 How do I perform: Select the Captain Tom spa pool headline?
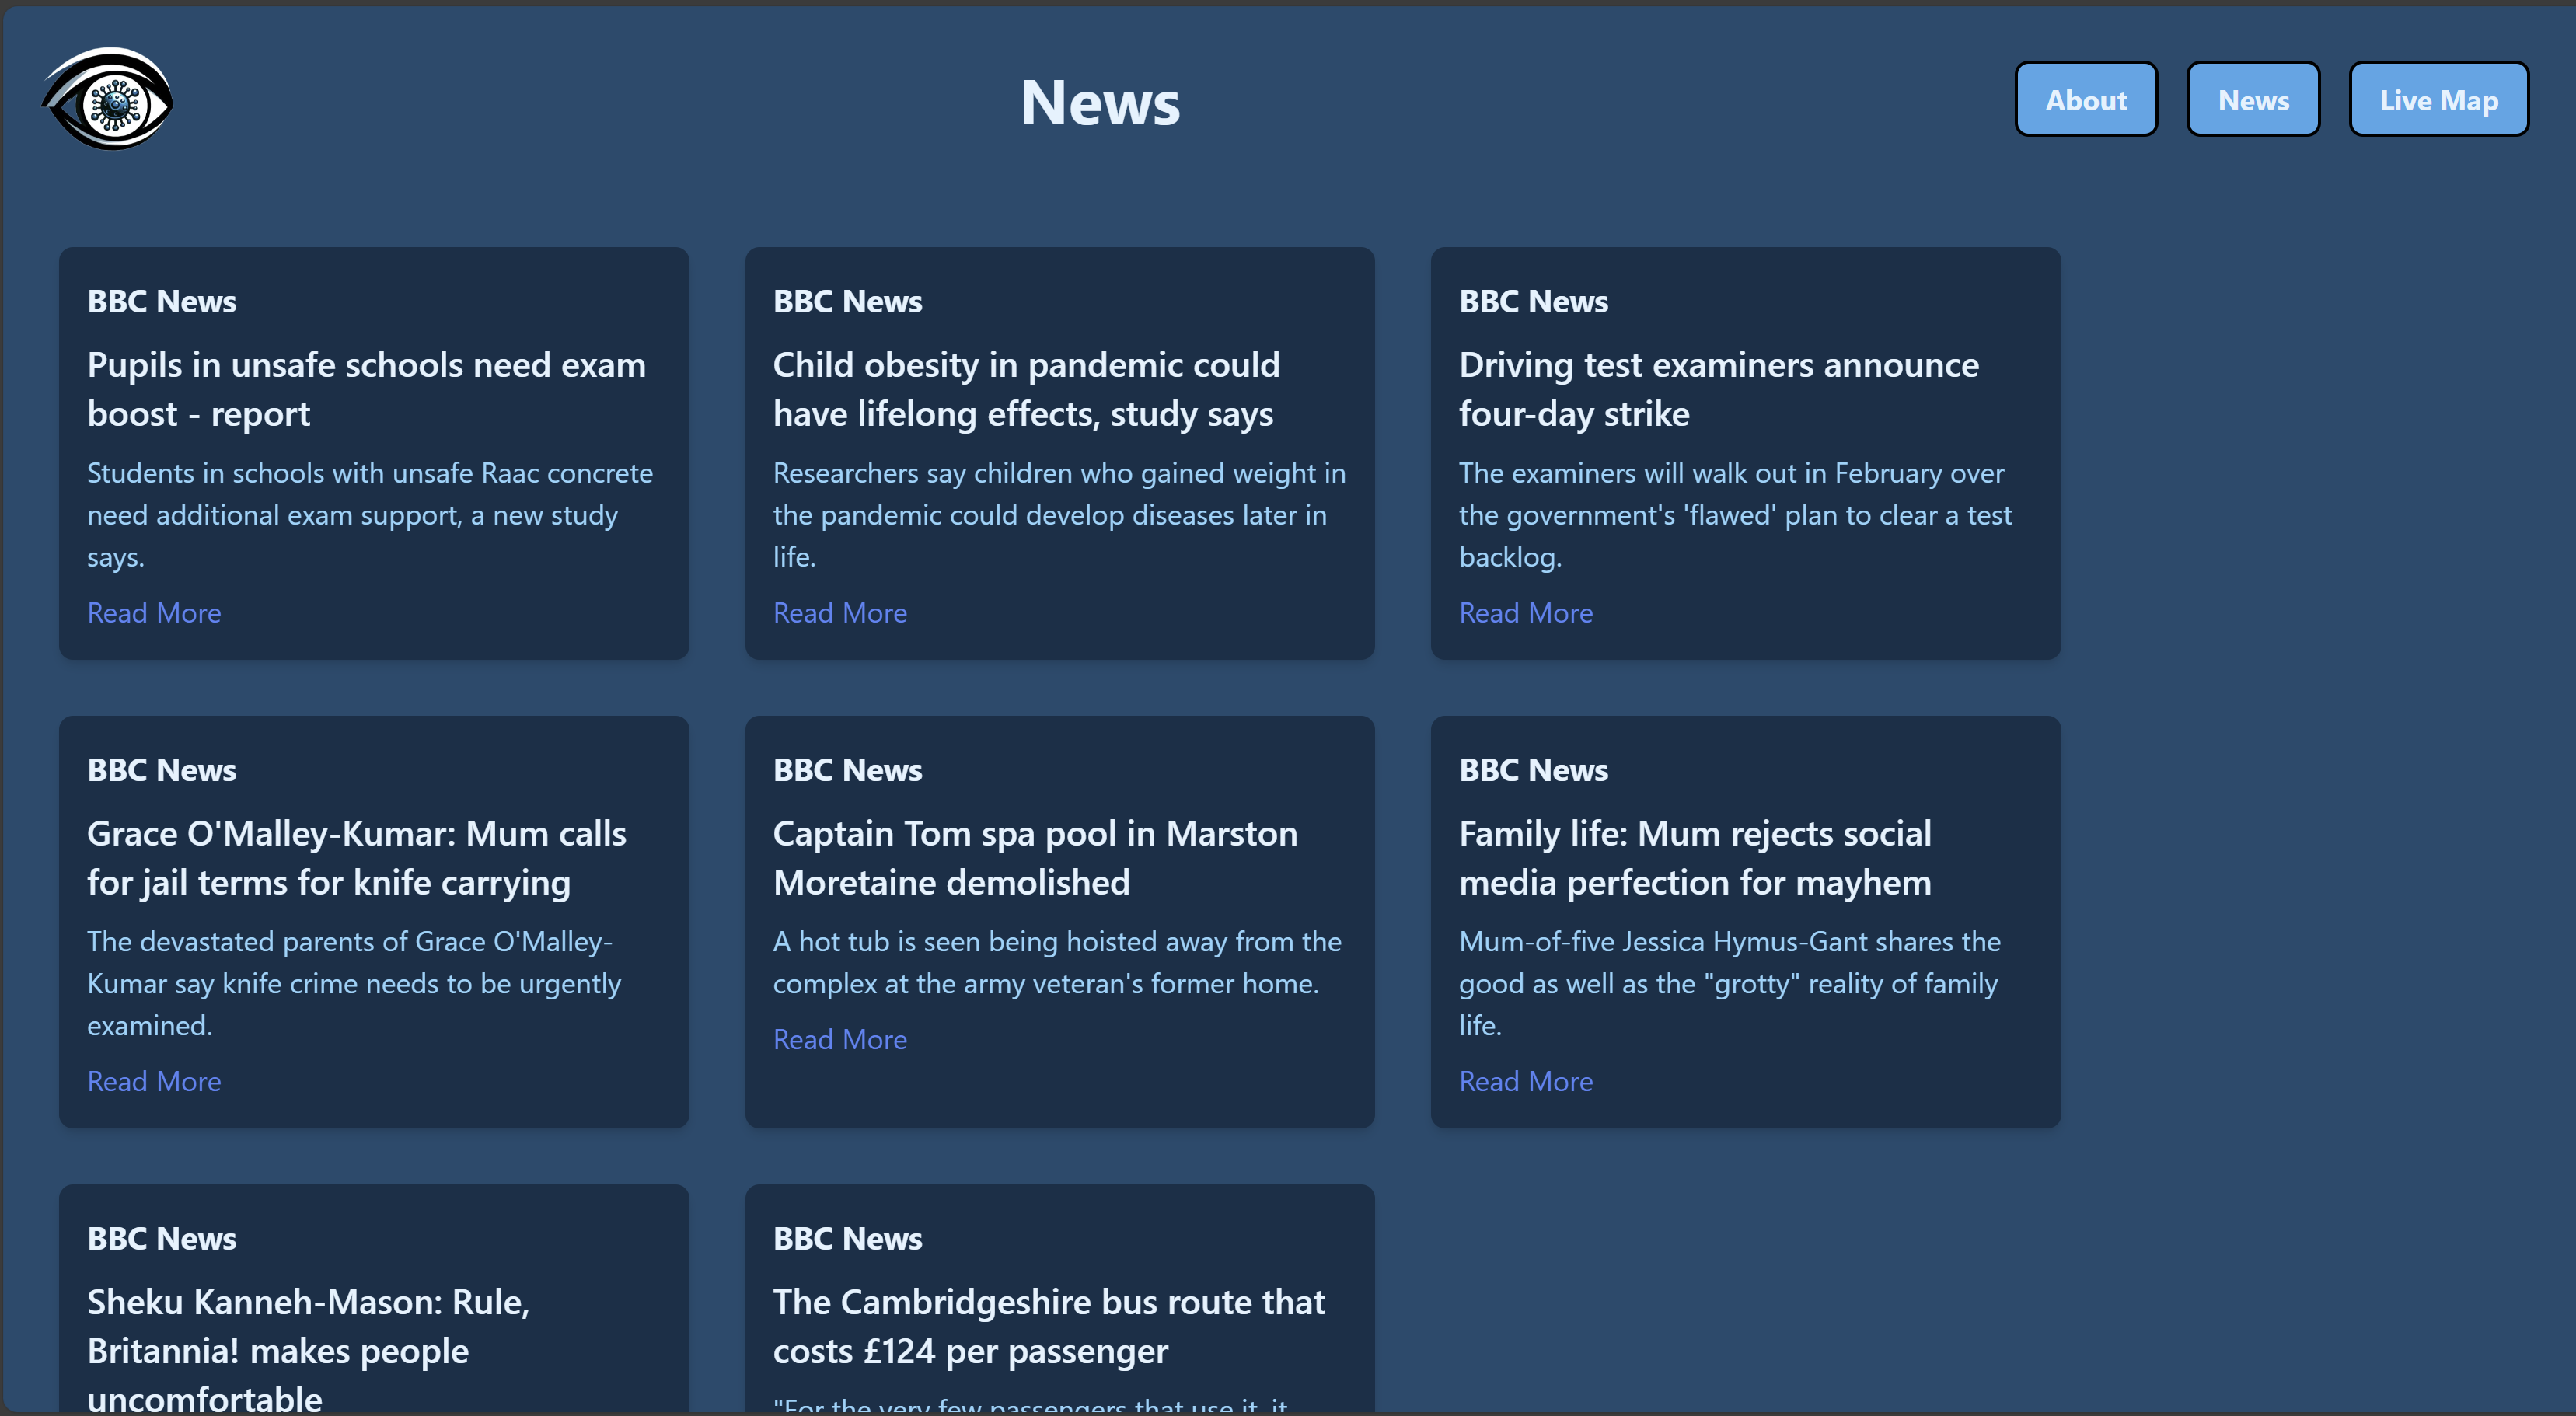[x=1034, y=857]
